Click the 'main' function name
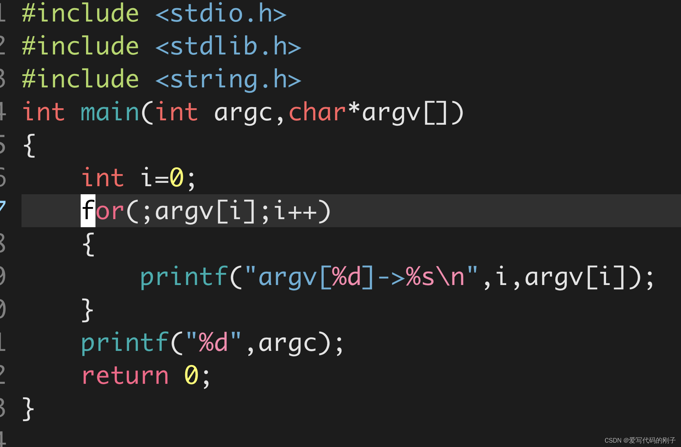 (110, 112)
